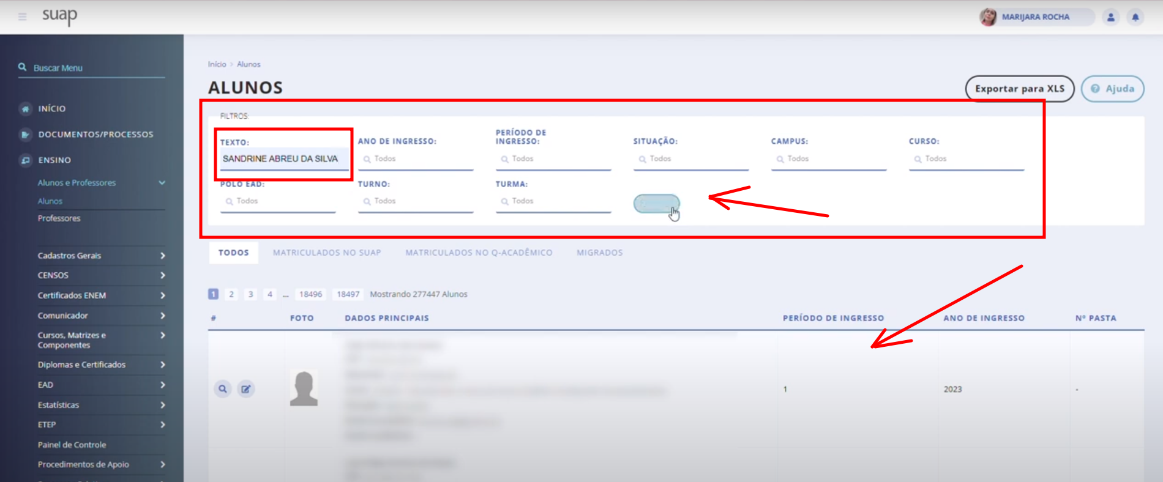Open Painel de Controle in the sidebar
Screen dimensions: 1163x482
72,445
